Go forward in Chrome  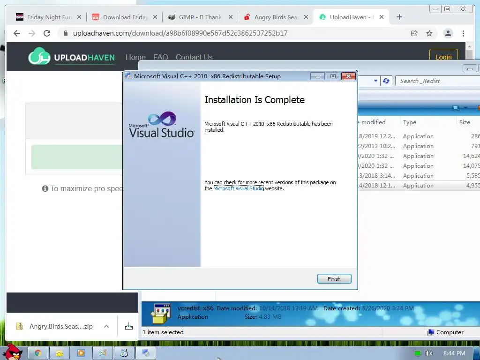point(32,33)
